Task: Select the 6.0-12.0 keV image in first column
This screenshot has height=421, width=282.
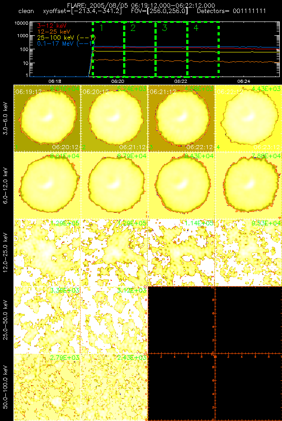Action: (x=47, y=185)
